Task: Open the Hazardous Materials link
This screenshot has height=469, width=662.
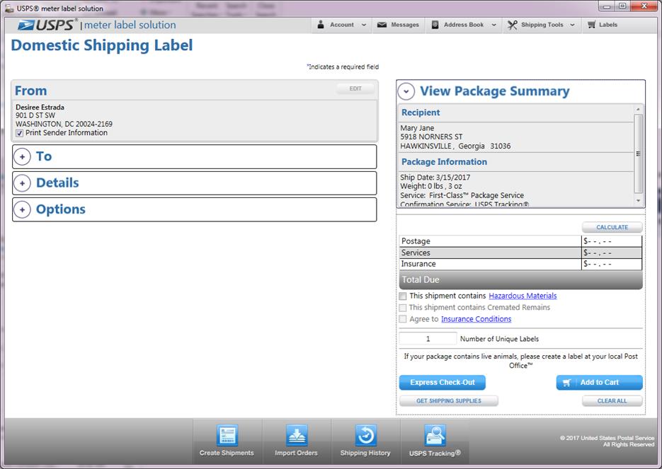Action: pos(523,296)
